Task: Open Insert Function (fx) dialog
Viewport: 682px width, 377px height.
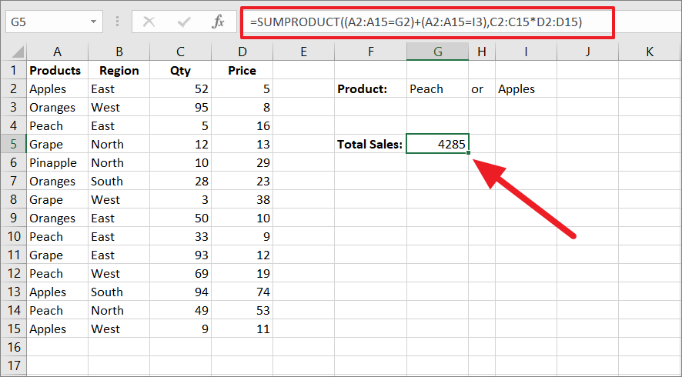Action: point(218,22)
